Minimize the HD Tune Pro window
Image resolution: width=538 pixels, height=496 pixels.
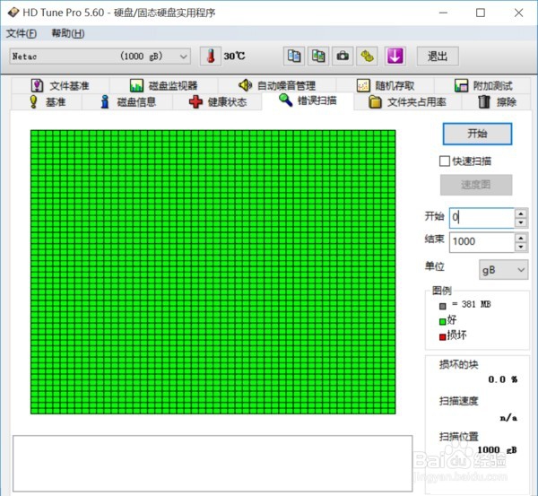tap(443, 13)
